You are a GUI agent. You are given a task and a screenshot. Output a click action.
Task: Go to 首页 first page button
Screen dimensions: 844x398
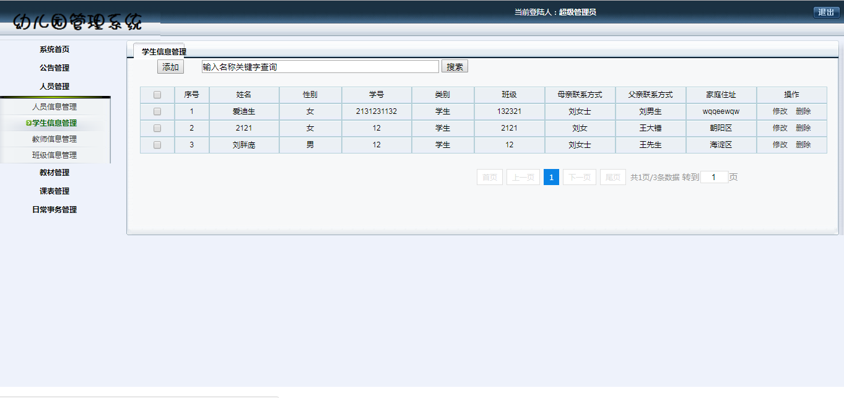pyautogui.click(x=490, y=178)
